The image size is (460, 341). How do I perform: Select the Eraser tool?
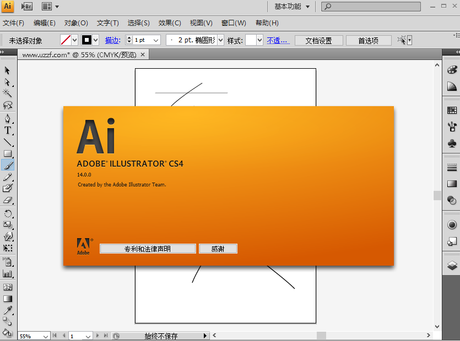click(x=7, y=200)
